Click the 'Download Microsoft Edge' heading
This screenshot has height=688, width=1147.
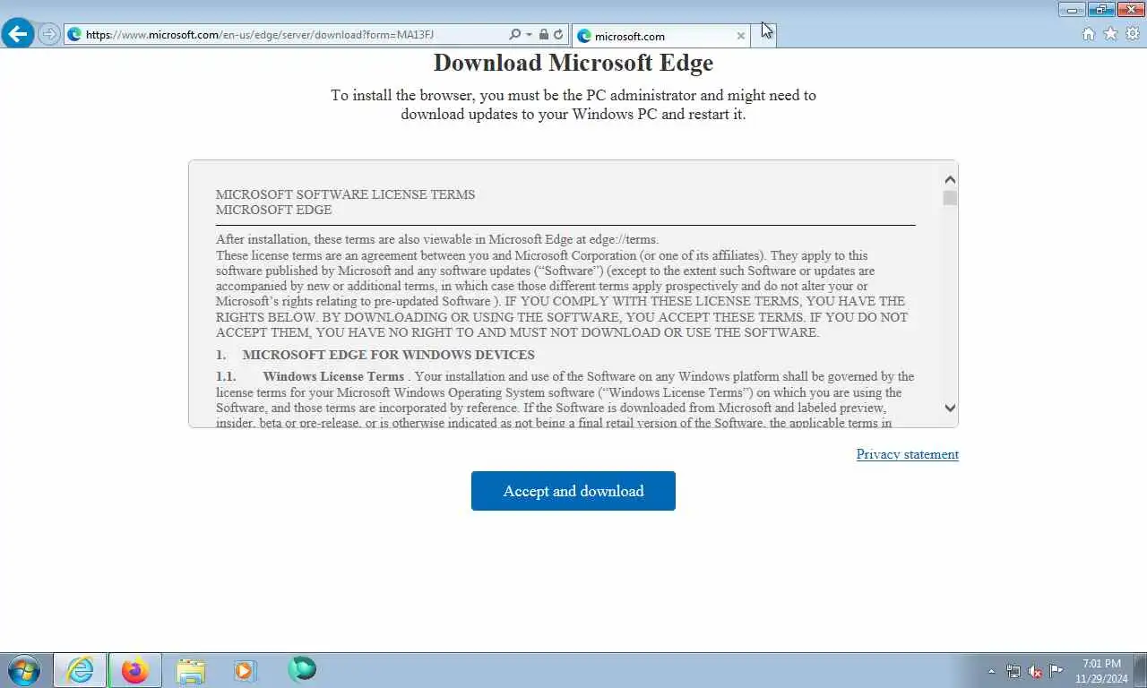573,63
